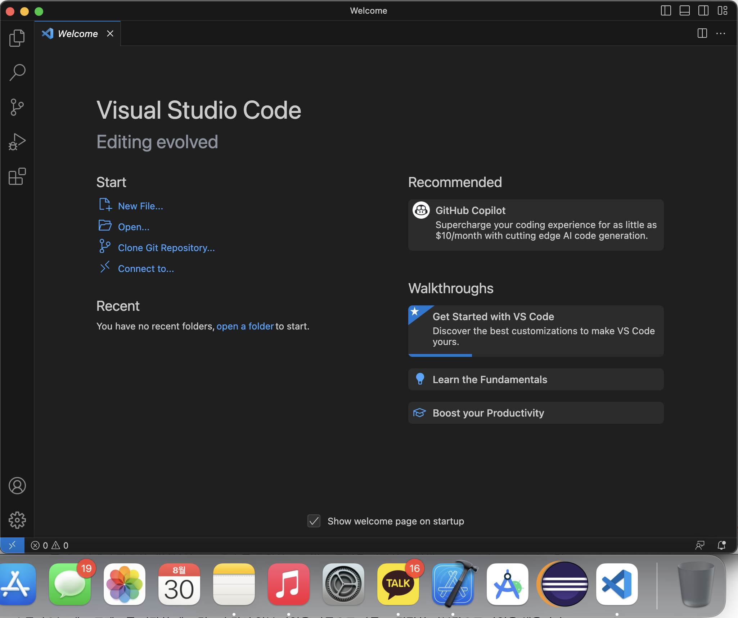Screen dimensions: 738x618
Task: Toggle panel visibility in title bar
Action: [685, 11]
